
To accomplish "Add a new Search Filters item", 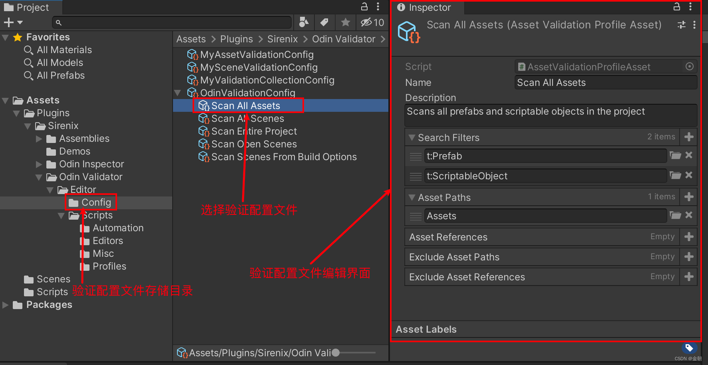I will click(x=689, y=137).
